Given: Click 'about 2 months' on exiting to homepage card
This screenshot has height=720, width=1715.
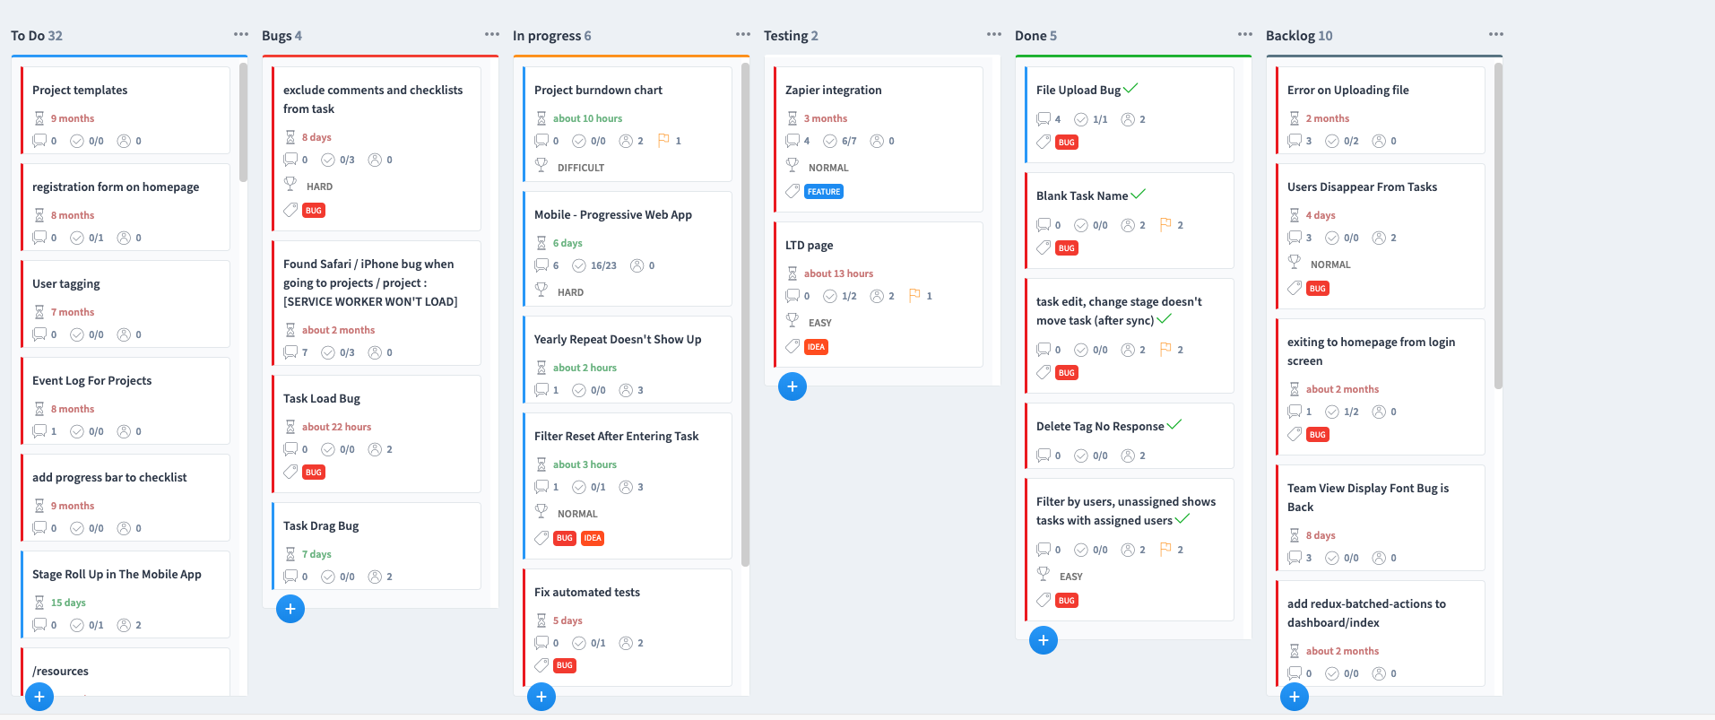Looking at the screenshot, I should [x=1342, y=389].
